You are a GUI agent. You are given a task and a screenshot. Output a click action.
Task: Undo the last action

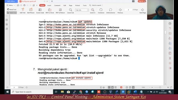(x=28, y=5)
